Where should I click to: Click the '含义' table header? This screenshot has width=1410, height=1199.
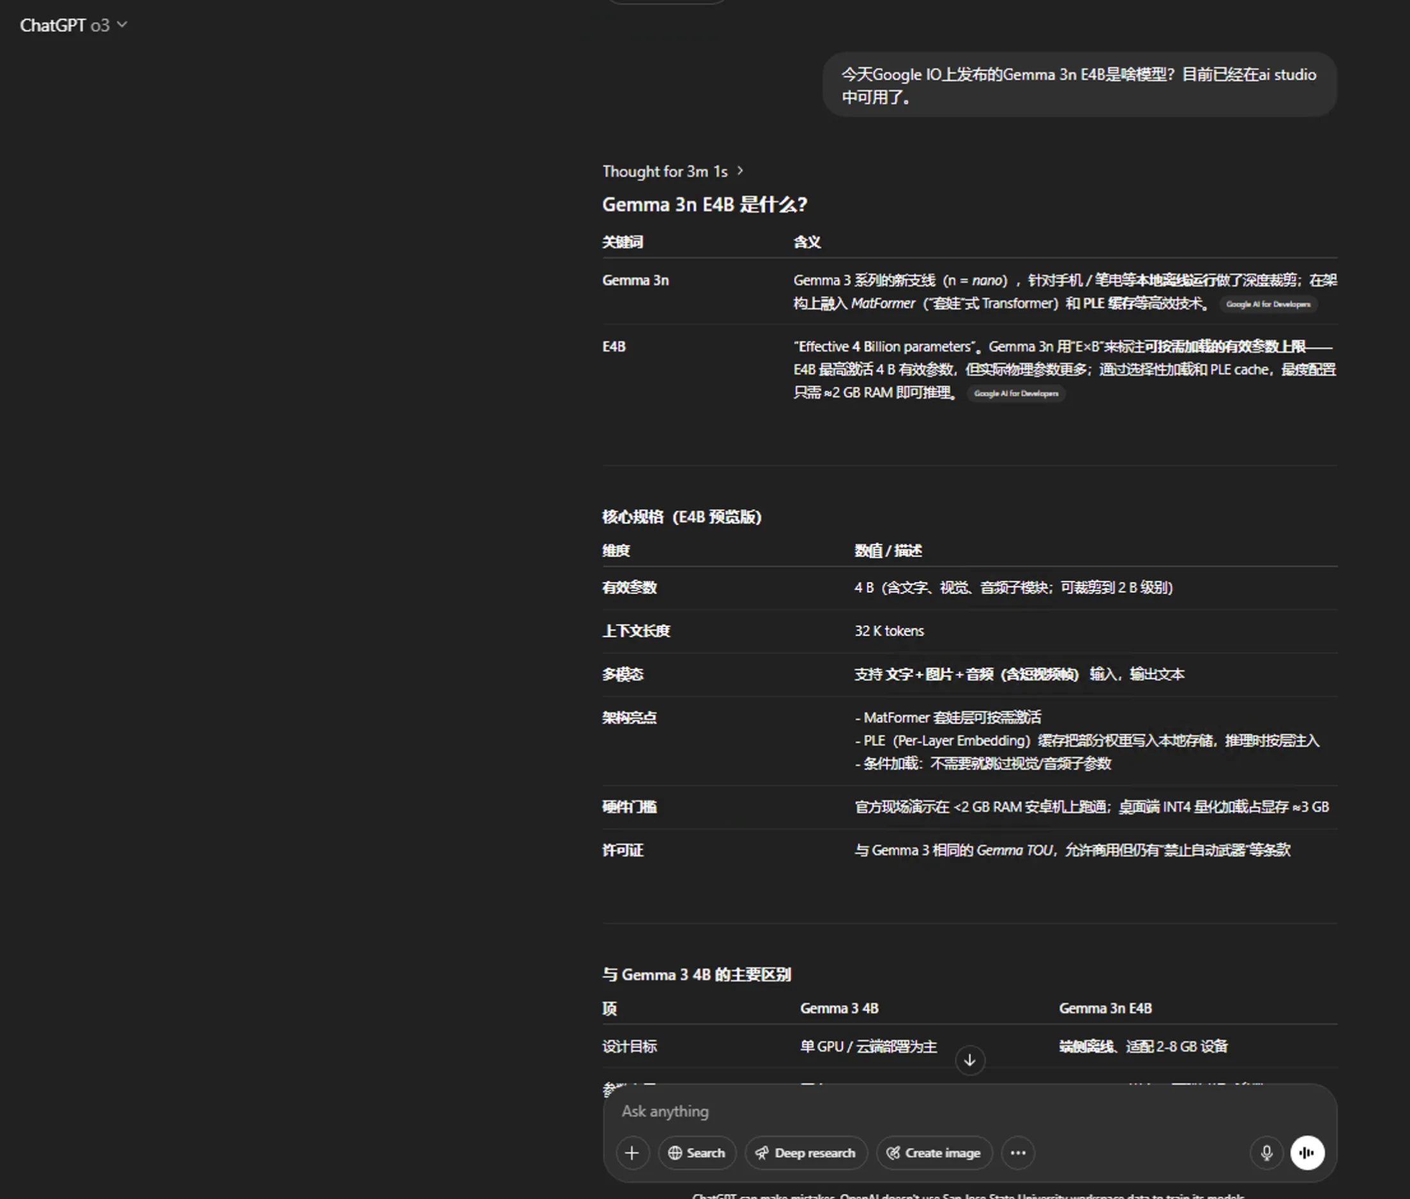click(807, 242)
